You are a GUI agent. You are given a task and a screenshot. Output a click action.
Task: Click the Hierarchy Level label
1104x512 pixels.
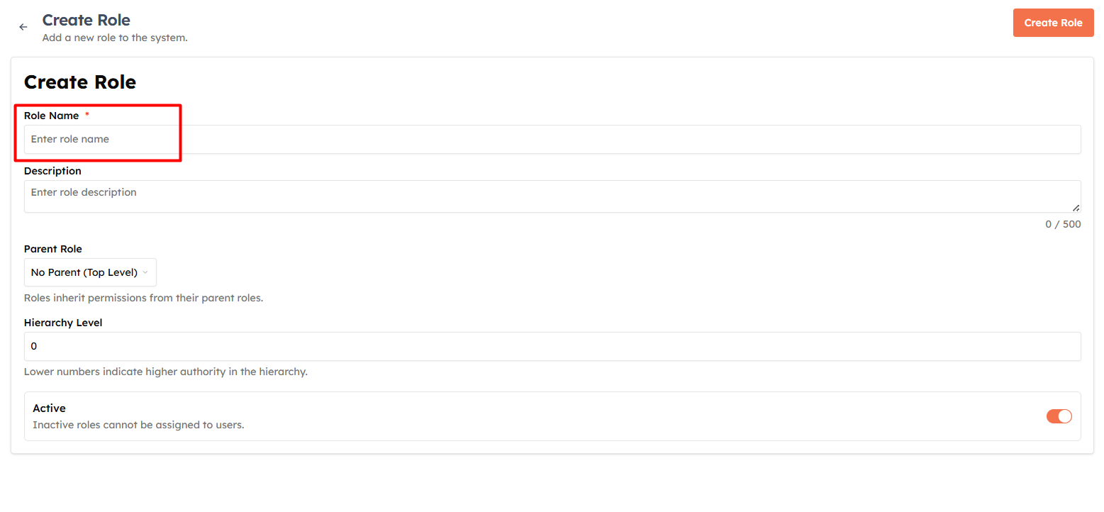coord(63,323)
